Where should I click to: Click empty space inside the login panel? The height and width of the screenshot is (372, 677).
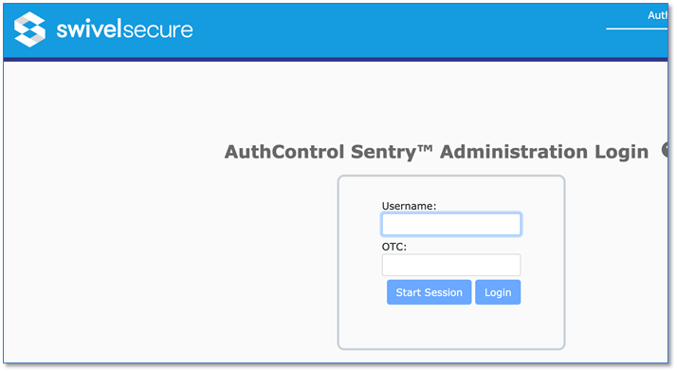451,326
